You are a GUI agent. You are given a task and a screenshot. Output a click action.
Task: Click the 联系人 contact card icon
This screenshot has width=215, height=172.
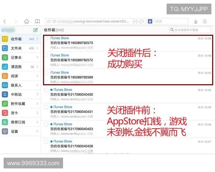pos(5,85)
